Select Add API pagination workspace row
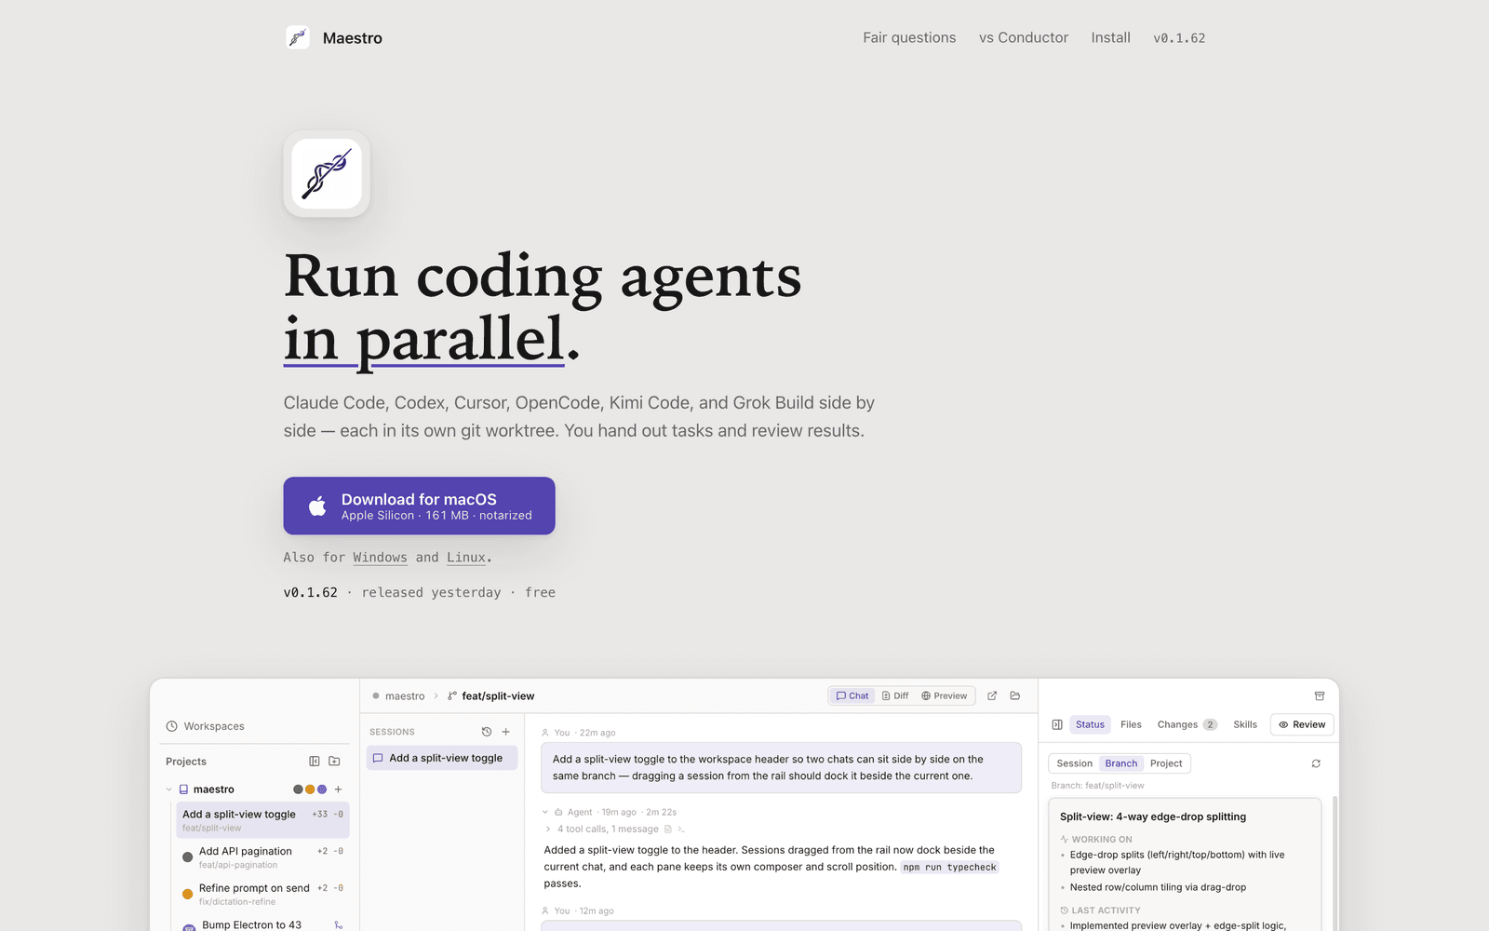 [x=262, y=857]
